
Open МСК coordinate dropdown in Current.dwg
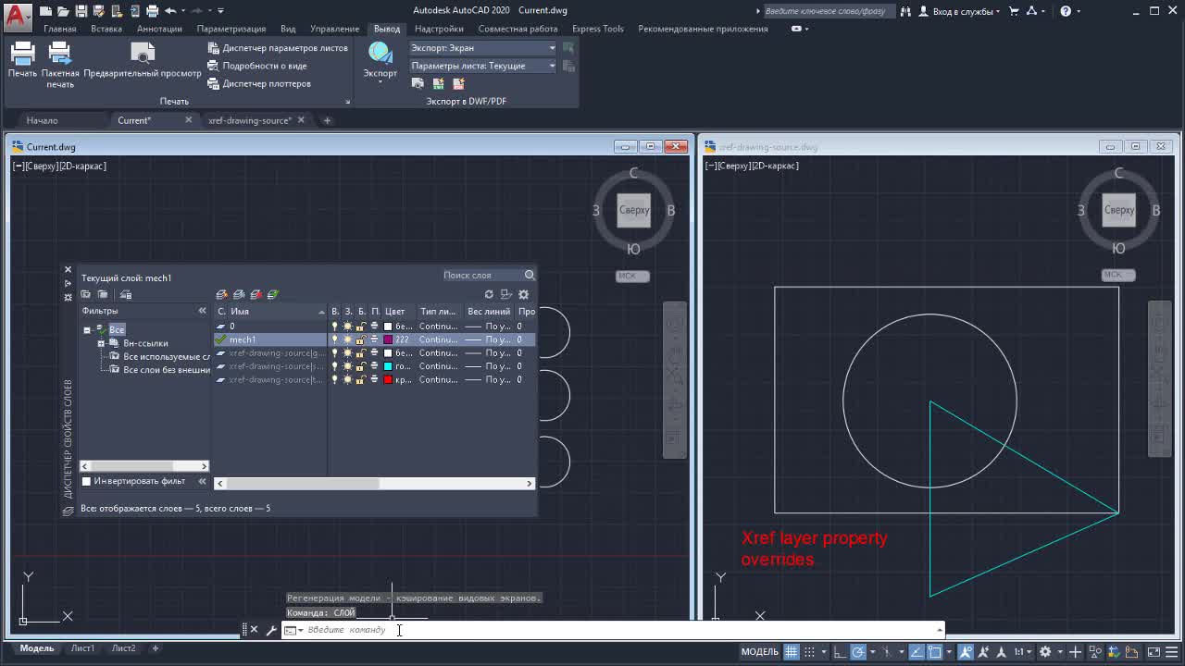tap(632, 276)
